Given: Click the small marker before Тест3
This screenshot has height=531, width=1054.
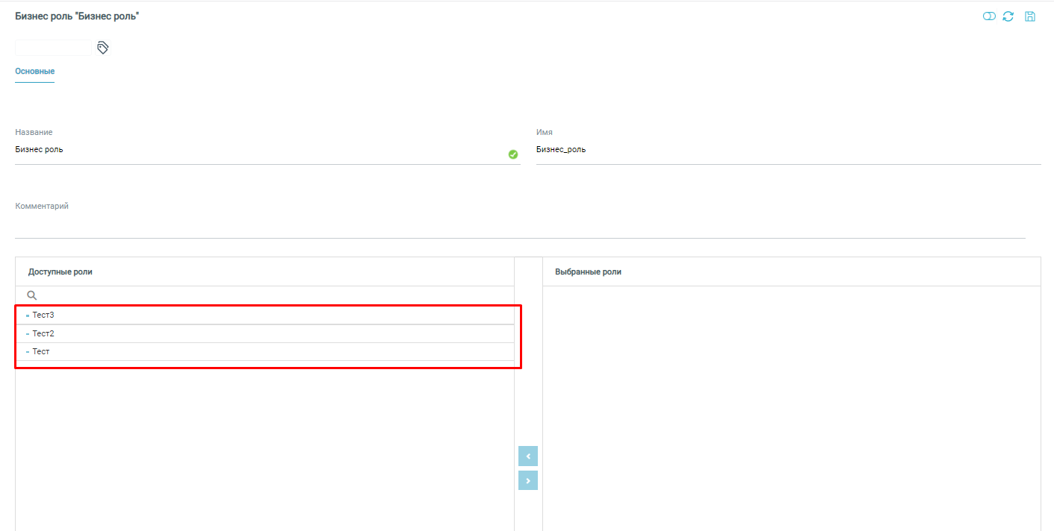Looking at the screenshot, I should (28, 316).
